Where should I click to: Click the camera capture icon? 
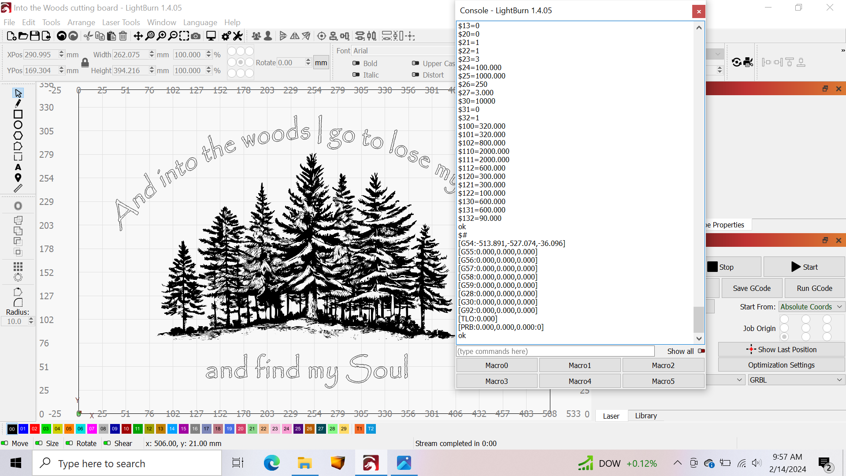(196, 36)
